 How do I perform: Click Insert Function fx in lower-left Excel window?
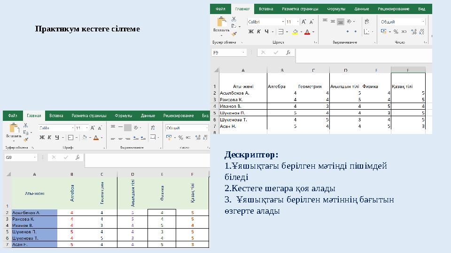78,157
